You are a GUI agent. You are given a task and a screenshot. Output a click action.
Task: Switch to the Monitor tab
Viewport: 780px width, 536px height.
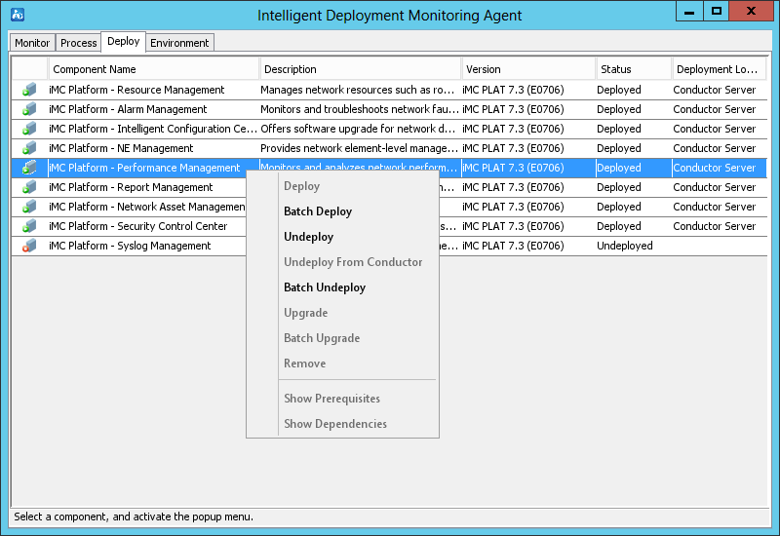(x=32, y=43)
